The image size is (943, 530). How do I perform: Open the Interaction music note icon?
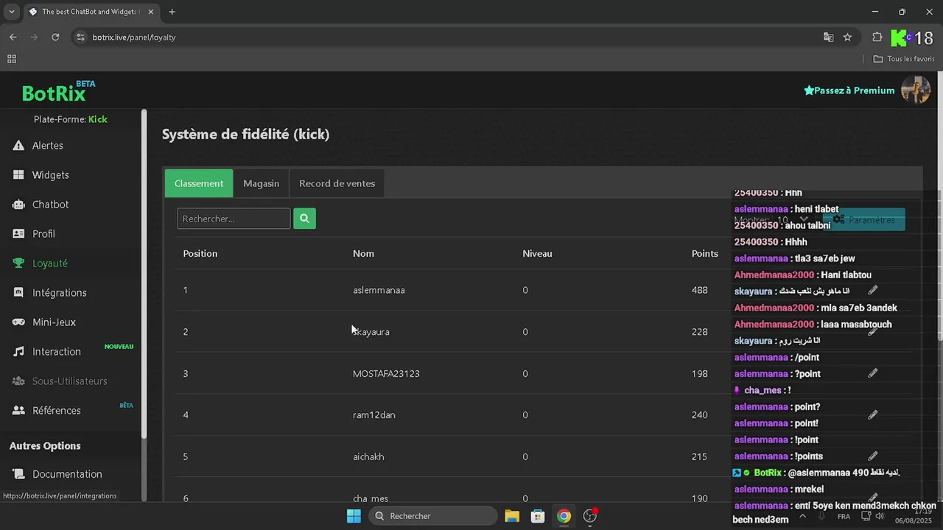(x=18, y=352)
